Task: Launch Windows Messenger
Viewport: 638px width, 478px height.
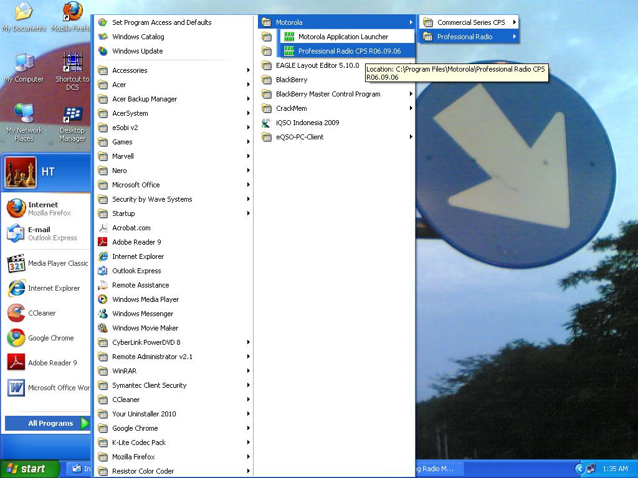Action: (x=174, y=314)
